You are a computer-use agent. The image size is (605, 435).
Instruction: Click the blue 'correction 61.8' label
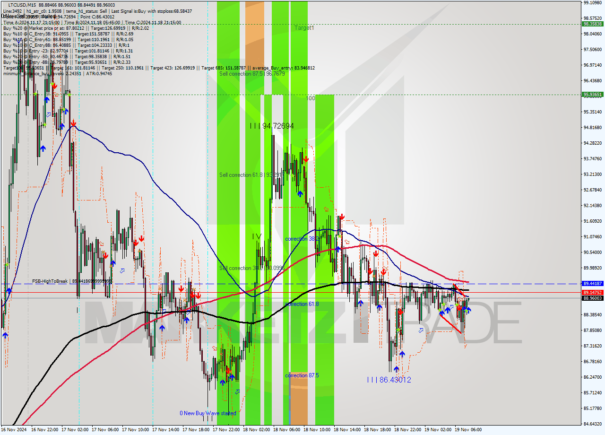[x=302, y=304]
